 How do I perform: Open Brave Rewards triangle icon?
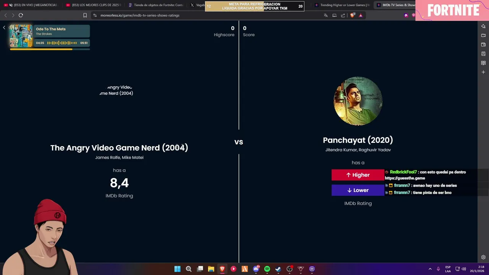(360, 15)
